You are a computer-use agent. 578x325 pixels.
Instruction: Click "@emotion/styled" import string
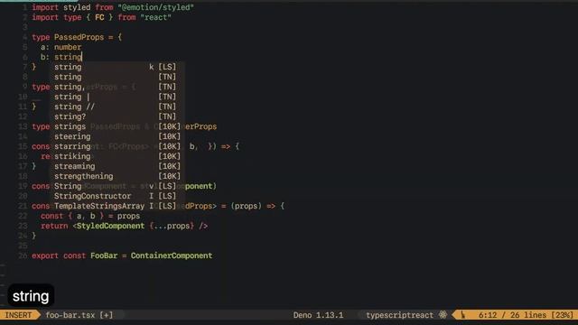pos(155,7)
